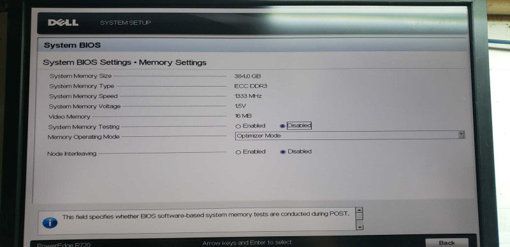Click the Memory Operating Mode dropdown arrow
Screen dimensions: 510x247
pyautogui.click(x=461, y=135)
